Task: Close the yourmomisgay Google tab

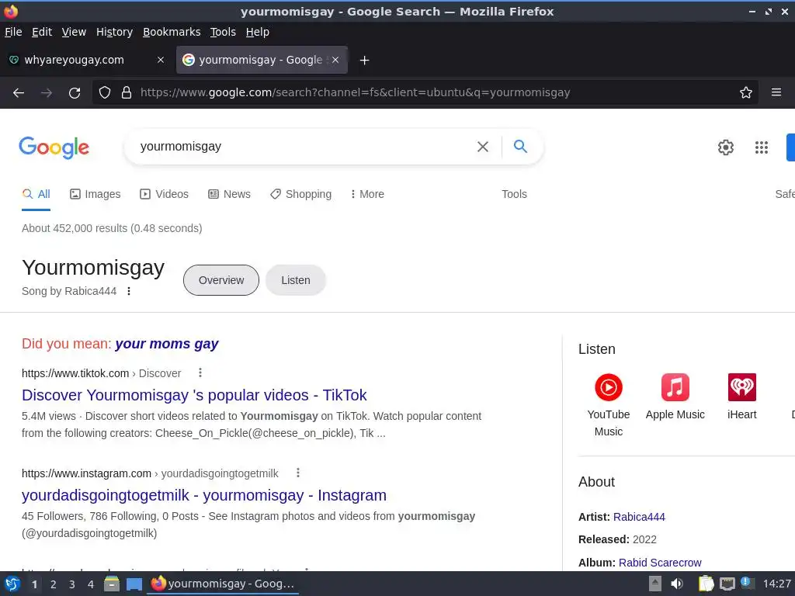Action: pos(335,60)
